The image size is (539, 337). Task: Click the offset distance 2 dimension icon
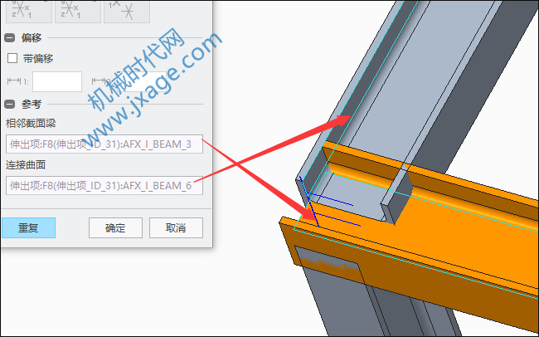[x=99, y=81]
